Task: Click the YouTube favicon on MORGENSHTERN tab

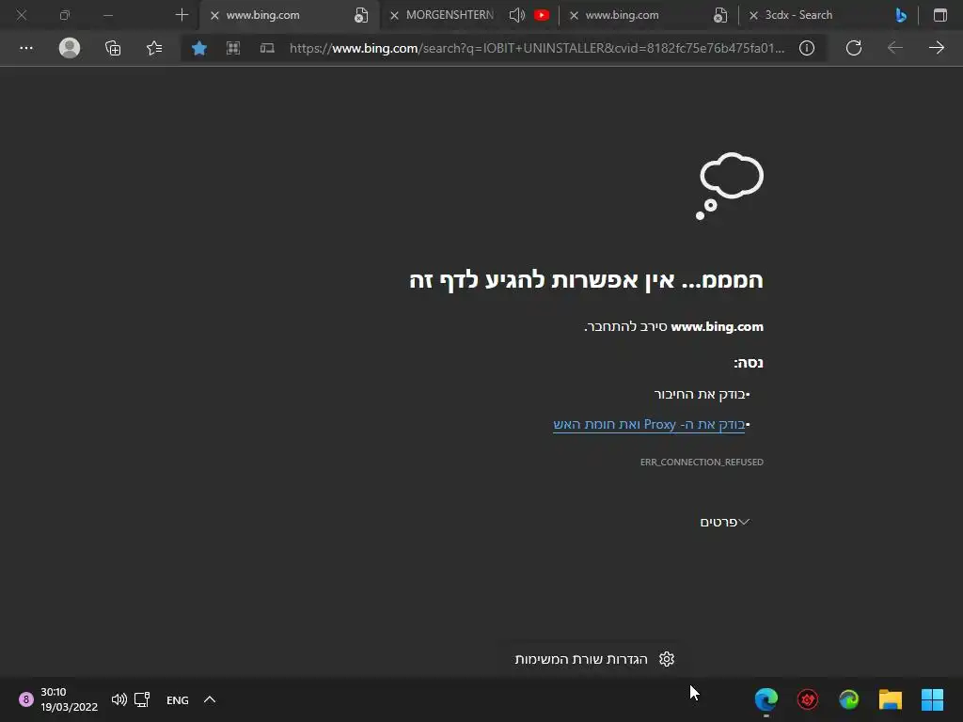Action: 542,15
